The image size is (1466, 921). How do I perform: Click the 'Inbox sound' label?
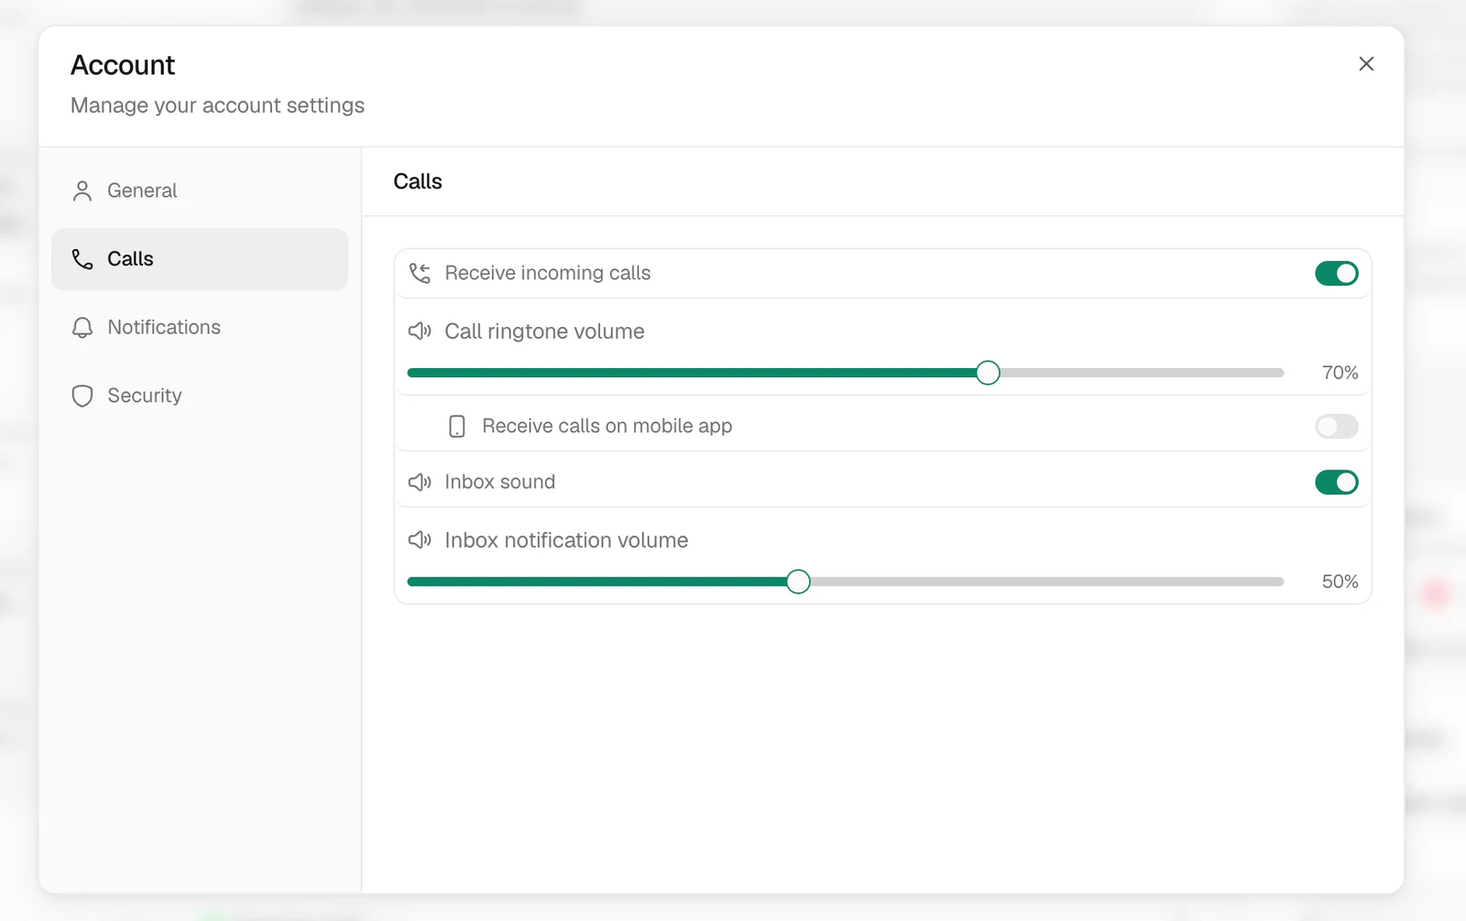point(500,482)
